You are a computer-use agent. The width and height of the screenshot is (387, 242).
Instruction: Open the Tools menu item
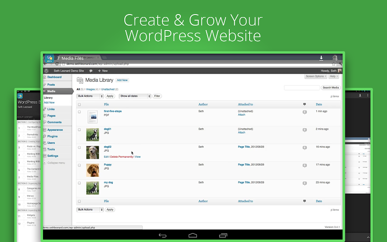[51, 150]
